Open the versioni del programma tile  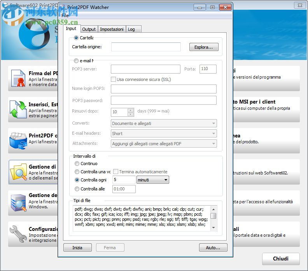coord(266,78)
